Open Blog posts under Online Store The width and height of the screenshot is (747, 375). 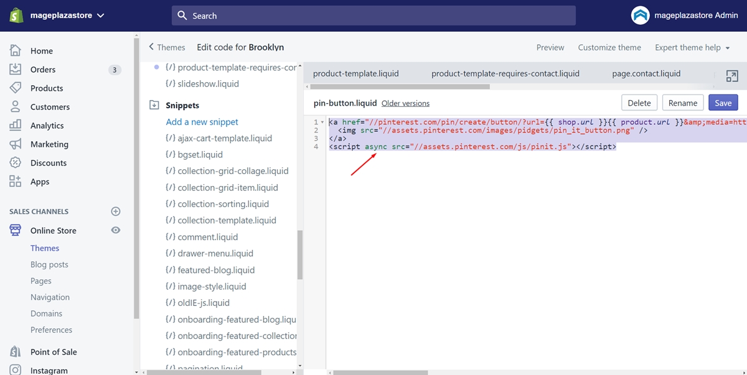coord(49,264)
